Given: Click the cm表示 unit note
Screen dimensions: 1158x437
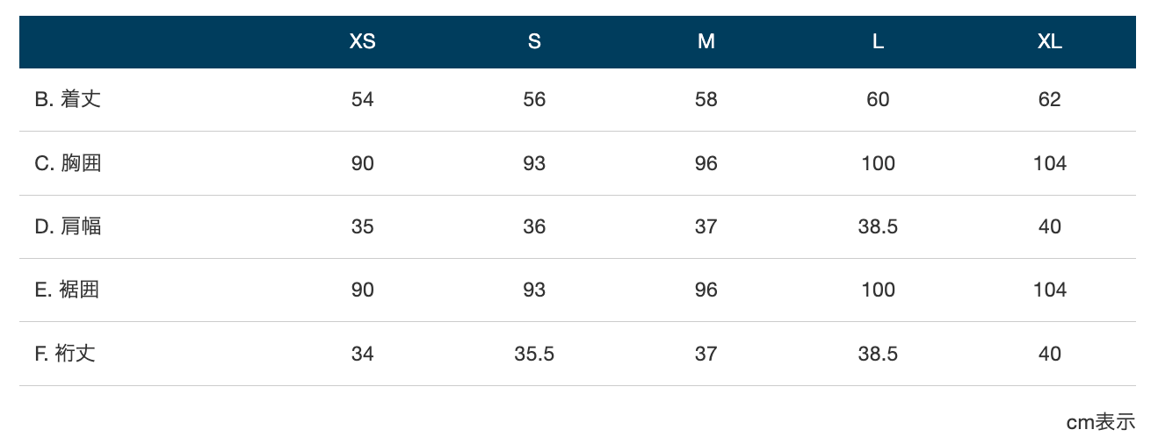Looking at the screenshot, I should (1101, 422).
